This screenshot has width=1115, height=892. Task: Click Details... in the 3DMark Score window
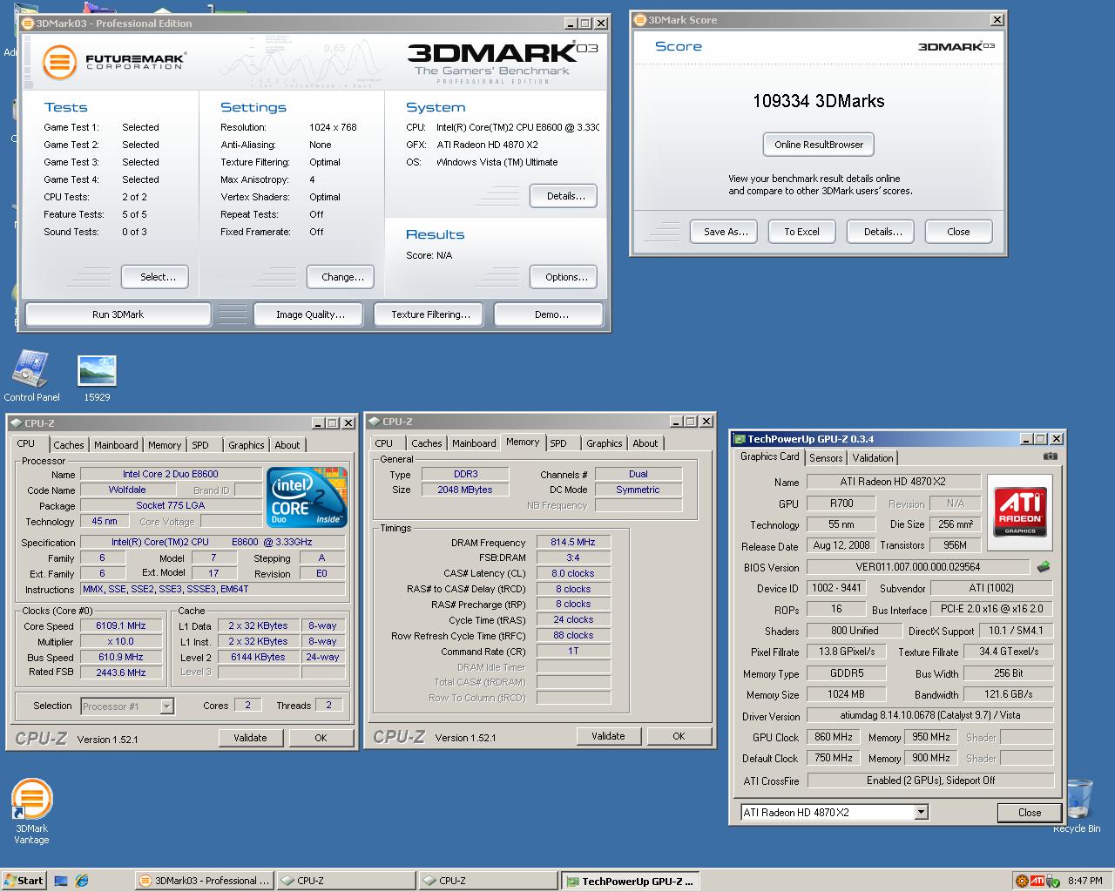coord(881,232)
